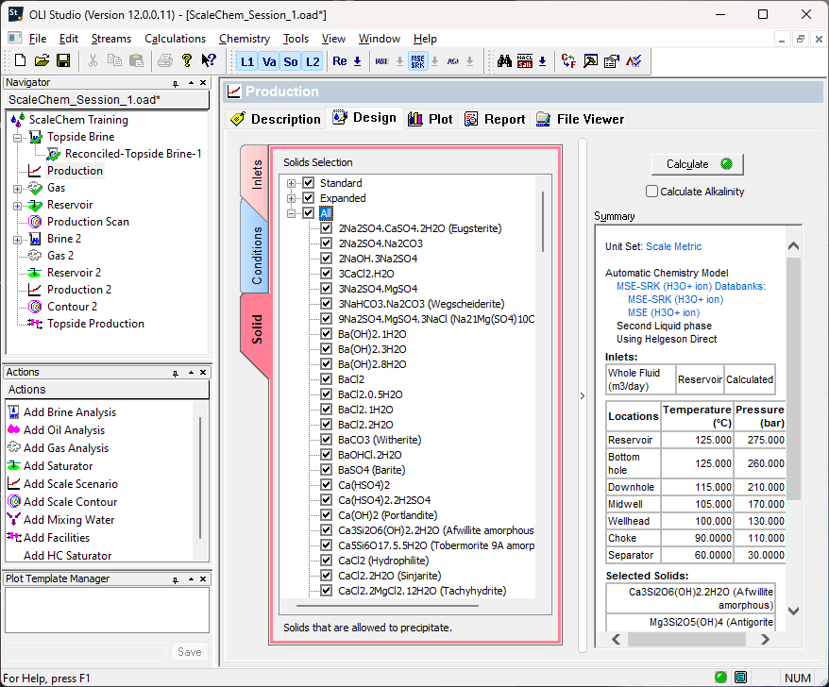The height and width of the screenshot is (687, 829).
Task: Expand the Standard solids group
Action: pyautogui.click(x=292, y=183)
